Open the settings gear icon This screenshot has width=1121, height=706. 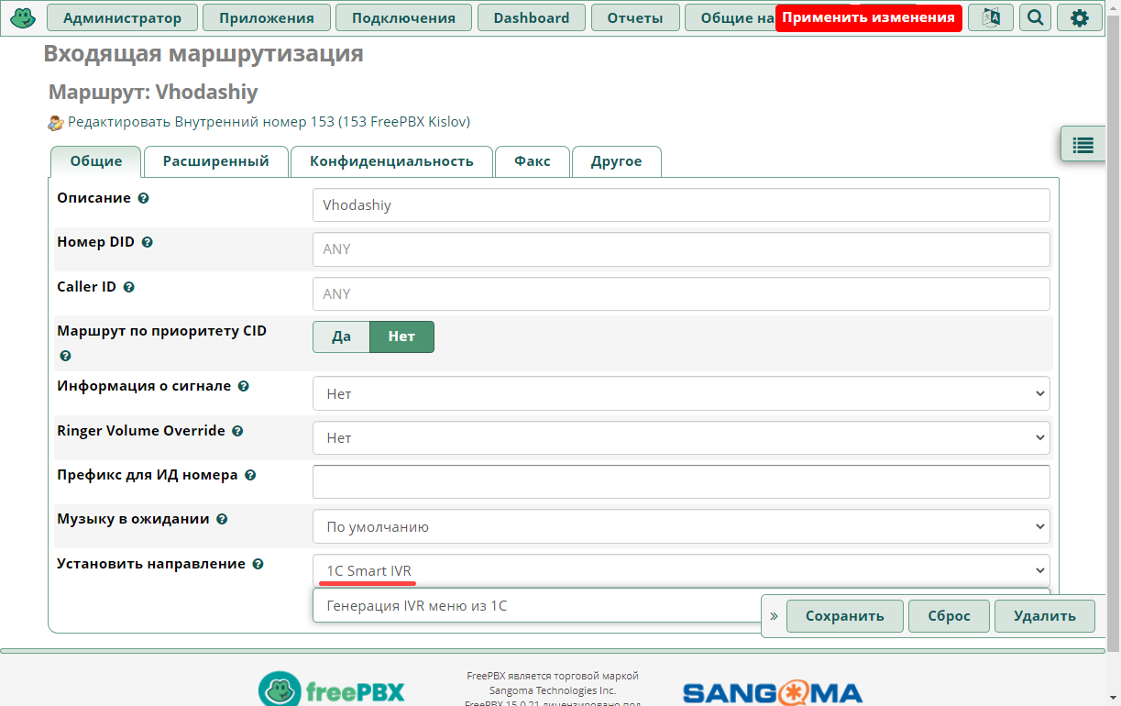[1080, 17]
